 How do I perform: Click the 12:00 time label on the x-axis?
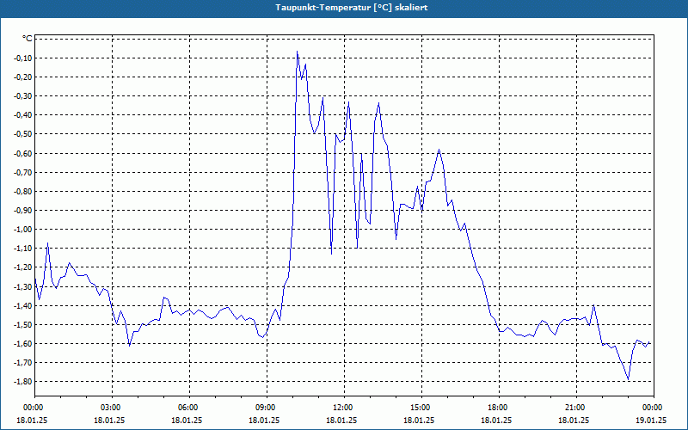(x=344, y=408)
